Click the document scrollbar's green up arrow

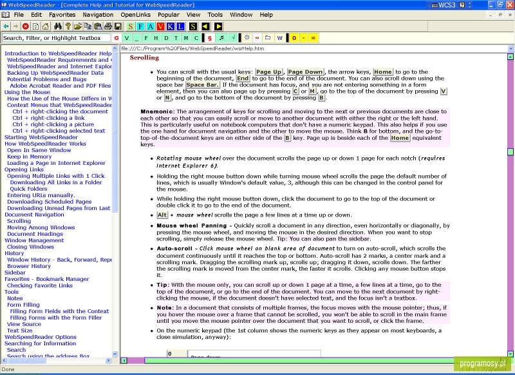510,57
